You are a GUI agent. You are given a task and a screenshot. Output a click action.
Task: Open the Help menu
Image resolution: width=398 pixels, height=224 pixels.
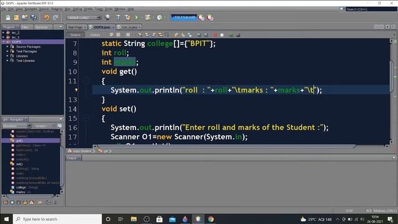(131, 9)
